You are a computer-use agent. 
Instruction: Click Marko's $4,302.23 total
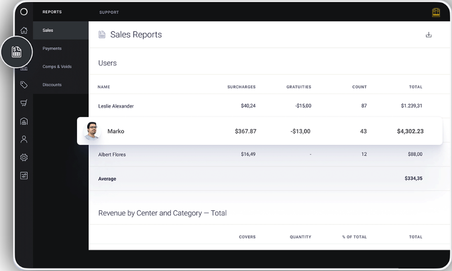click(411, 131)
